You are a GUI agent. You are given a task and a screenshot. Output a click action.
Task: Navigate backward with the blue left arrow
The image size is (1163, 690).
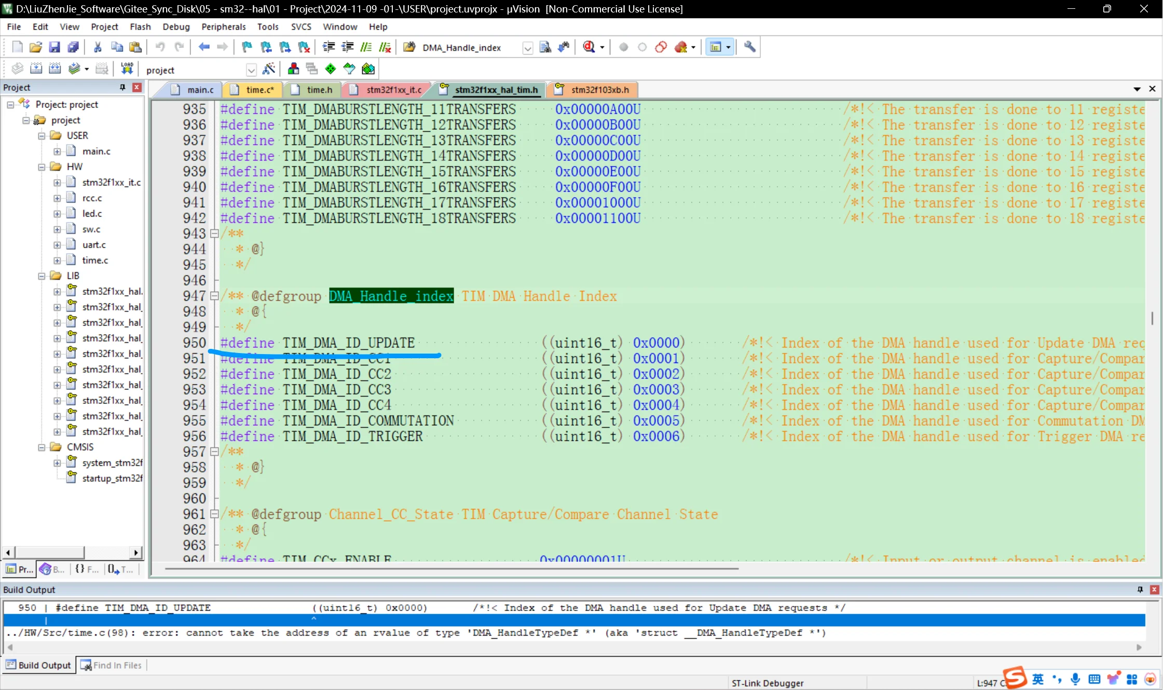pyautogui.click(x=203, y=47)
